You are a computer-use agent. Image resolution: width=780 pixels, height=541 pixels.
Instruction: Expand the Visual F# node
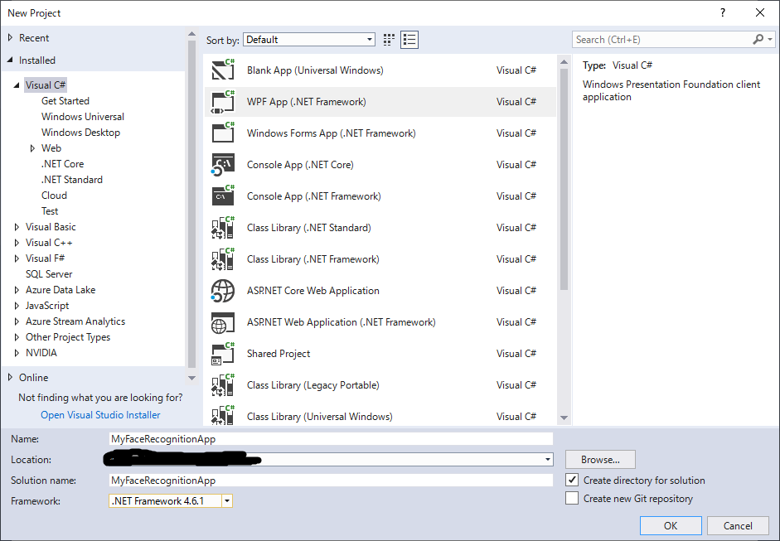coord(17,258)
